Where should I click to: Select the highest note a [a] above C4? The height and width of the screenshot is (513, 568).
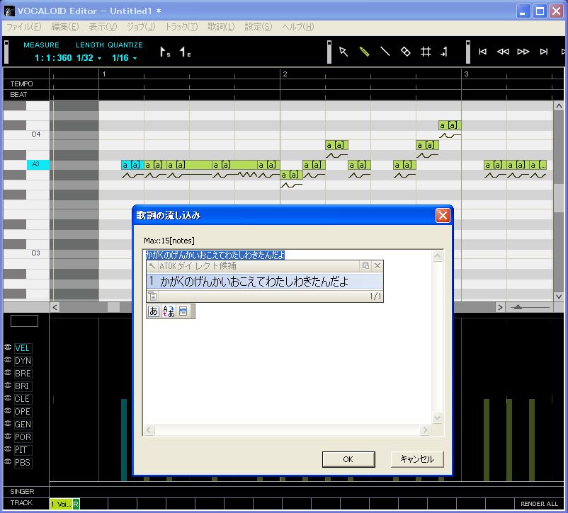[x=450, y=125]
